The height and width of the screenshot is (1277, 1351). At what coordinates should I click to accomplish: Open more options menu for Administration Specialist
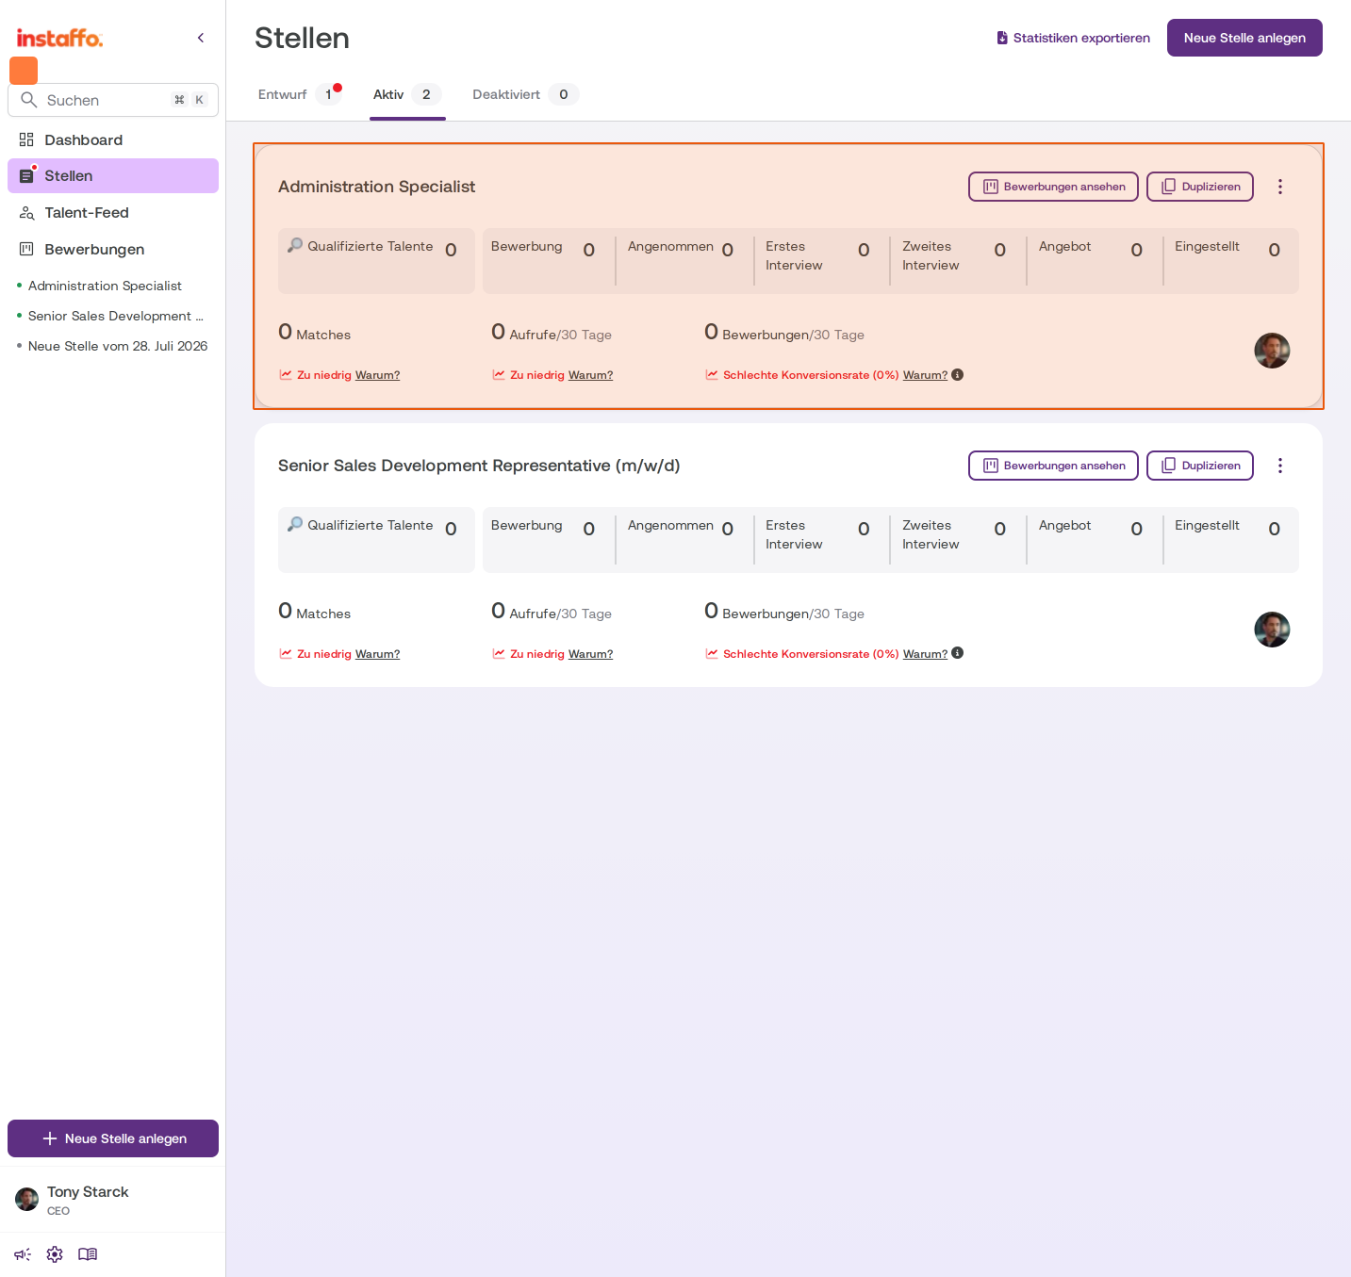click(x=1280, y=187)
